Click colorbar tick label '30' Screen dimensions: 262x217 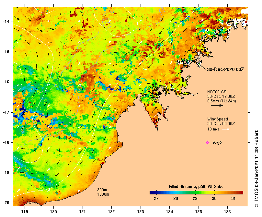(x=214, y=199)
